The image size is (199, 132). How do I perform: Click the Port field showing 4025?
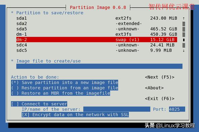(177, 109)
